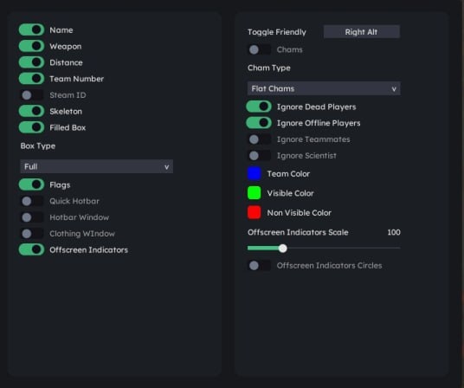Disable the Offscreen Indicators toggle
Screen dimensions: 464x388
pyautogui.click(x=31, y=249)
